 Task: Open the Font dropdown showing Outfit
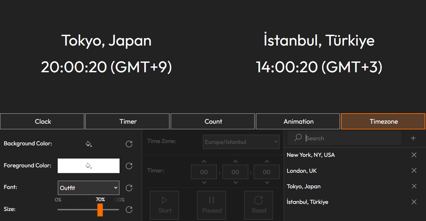[88, 188]
